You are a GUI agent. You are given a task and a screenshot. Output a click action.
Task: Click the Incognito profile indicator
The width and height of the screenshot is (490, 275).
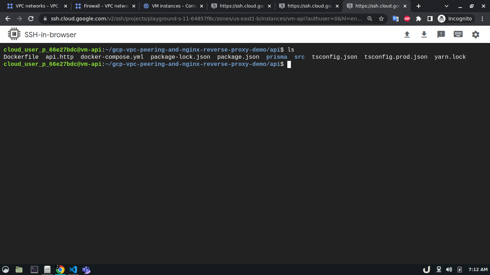click(455, 19)
